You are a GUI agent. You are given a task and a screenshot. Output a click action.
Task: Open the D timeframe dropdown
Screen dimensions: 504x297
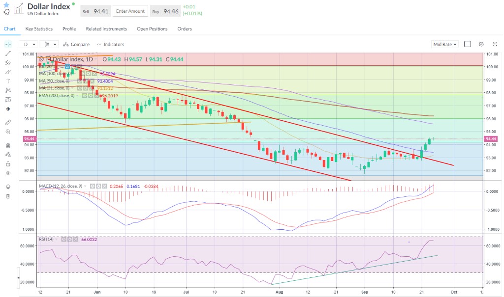pyautogui.click(x=28, y=44)
